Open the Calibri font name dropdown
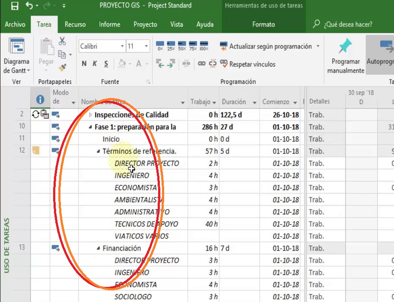The height and width of the screenshot is (302, 394). pos(122,46)
